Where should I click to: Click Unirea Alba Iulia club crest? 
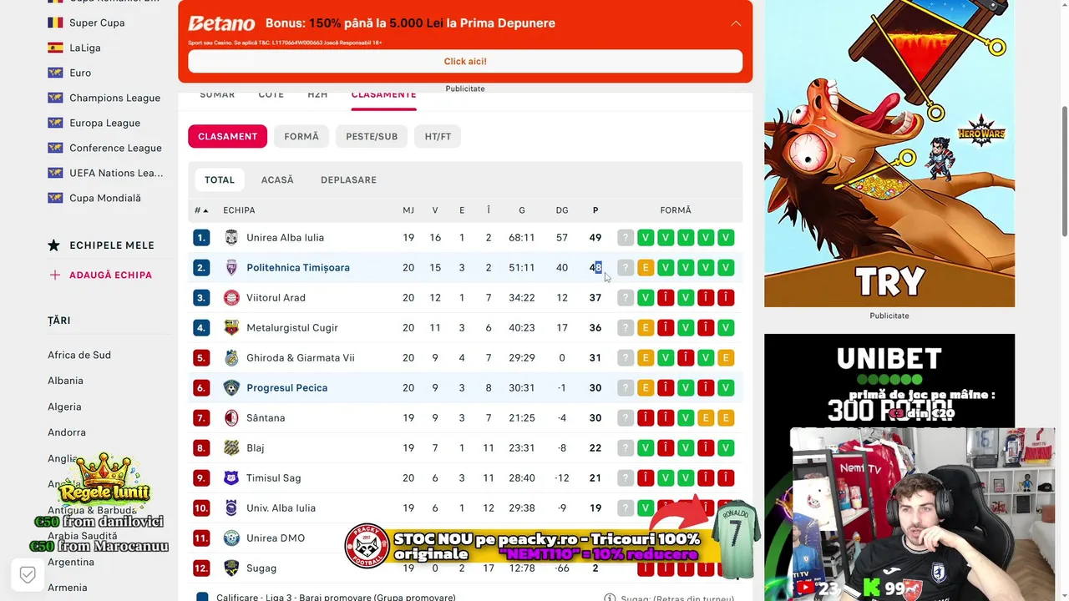231,238
